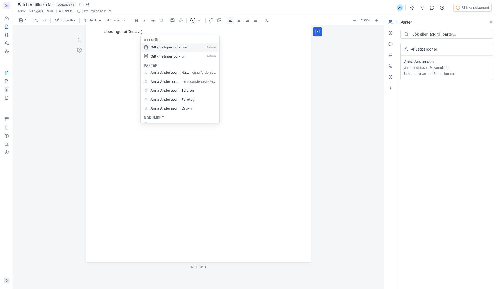Choose Anna Andersson · Företag field
Viewport: 496px width, 289px height.
tap(180, 99)
